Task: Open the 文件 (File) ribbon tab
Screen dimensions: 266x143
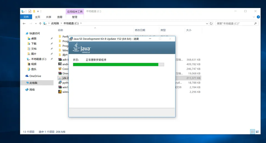Action: [x=26, y=17]
